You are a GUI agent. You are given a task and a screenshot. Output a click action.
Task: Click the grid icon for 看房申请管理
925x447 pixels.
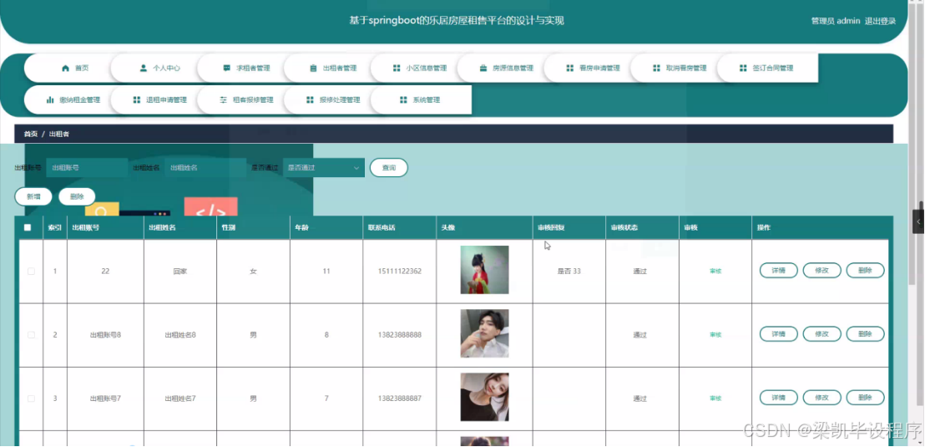tap(570, 69)
